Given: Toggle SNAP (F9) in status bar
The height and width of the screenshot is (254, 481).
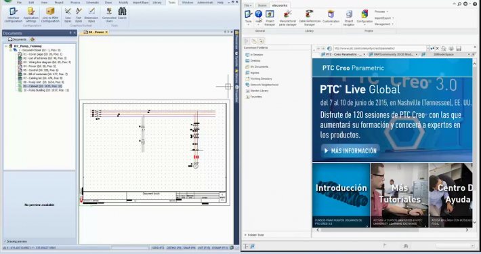Looking at the screenshot, I should (189, 247).
